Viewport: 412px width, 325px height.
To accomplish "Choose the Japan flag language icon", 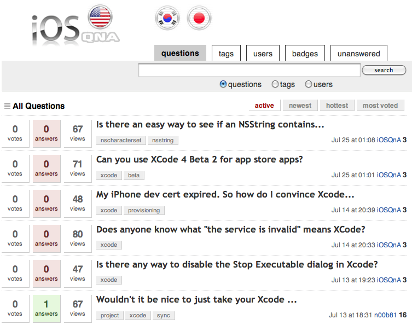I will tap(199, 19).
